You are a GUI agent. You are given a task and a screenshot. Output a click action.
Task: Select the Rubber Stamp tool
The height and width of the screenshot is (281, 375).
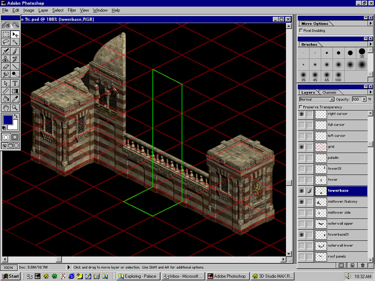(x=6, y=59)
